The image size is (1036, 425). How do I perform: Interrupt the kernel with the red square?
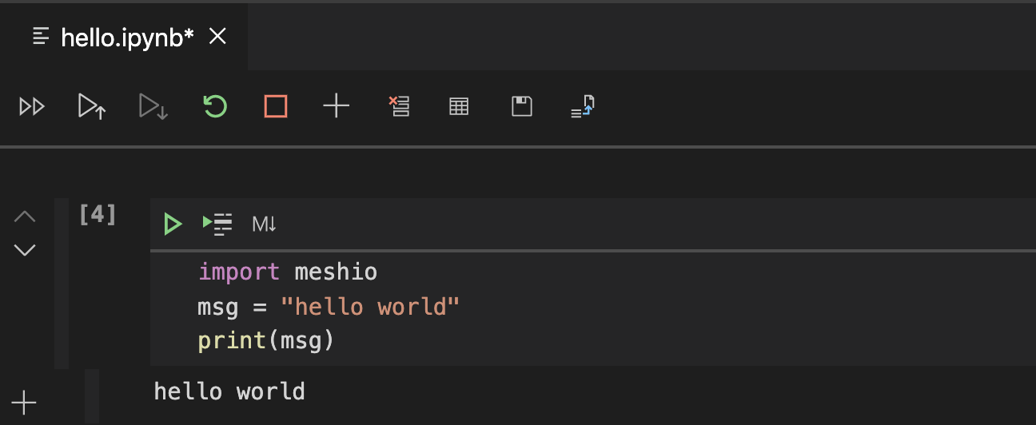[x=276, y=106]
